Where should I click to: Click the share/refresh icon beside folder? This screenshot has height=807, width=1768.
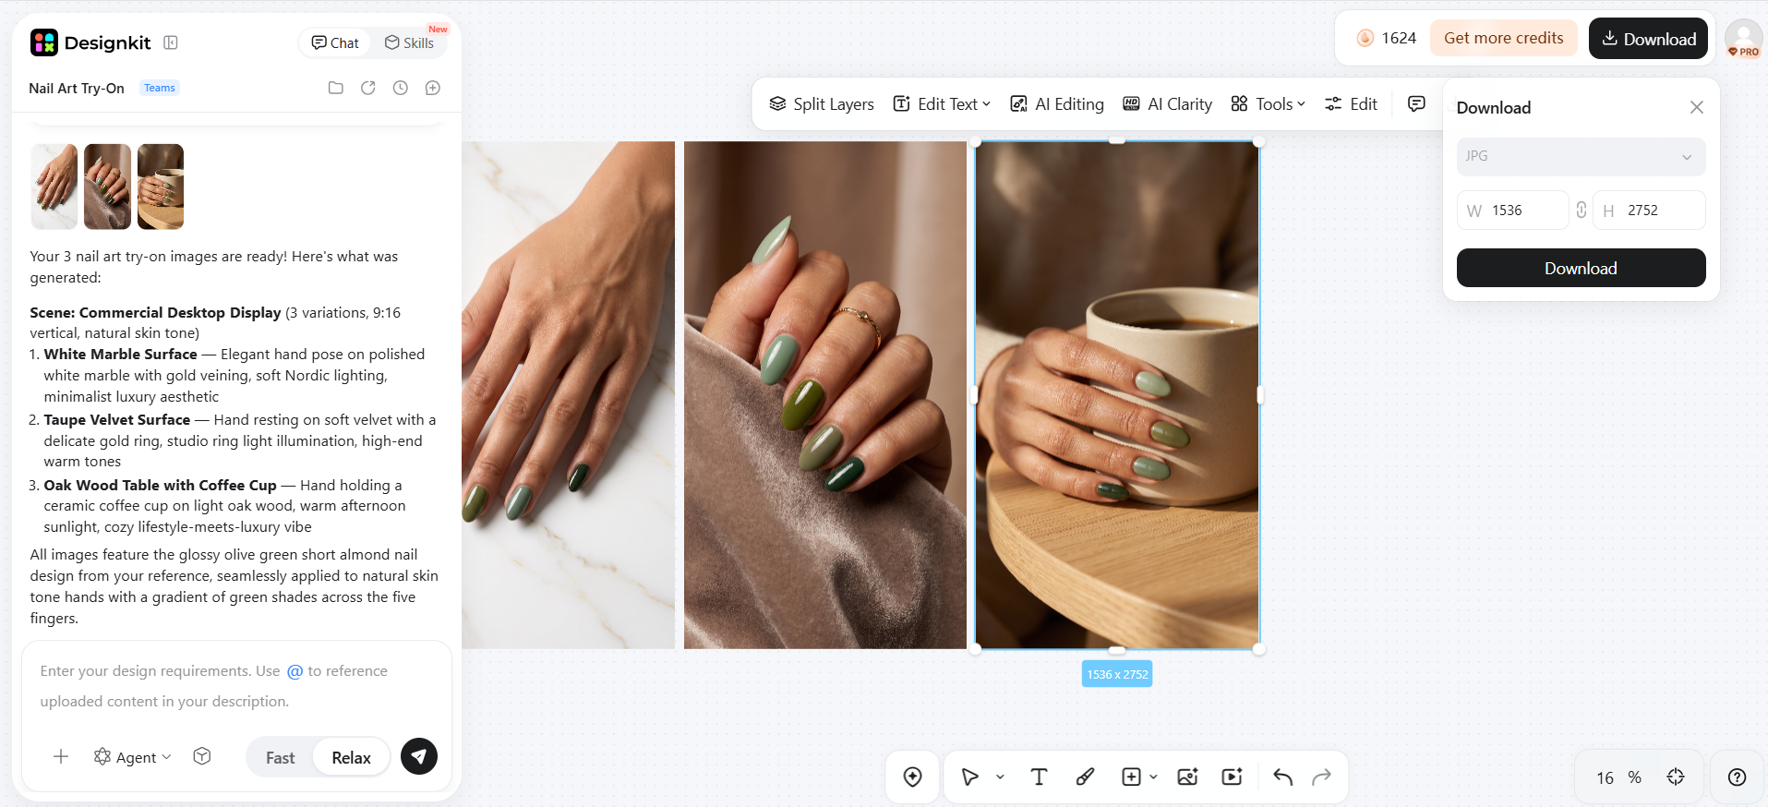click(368, 88)
